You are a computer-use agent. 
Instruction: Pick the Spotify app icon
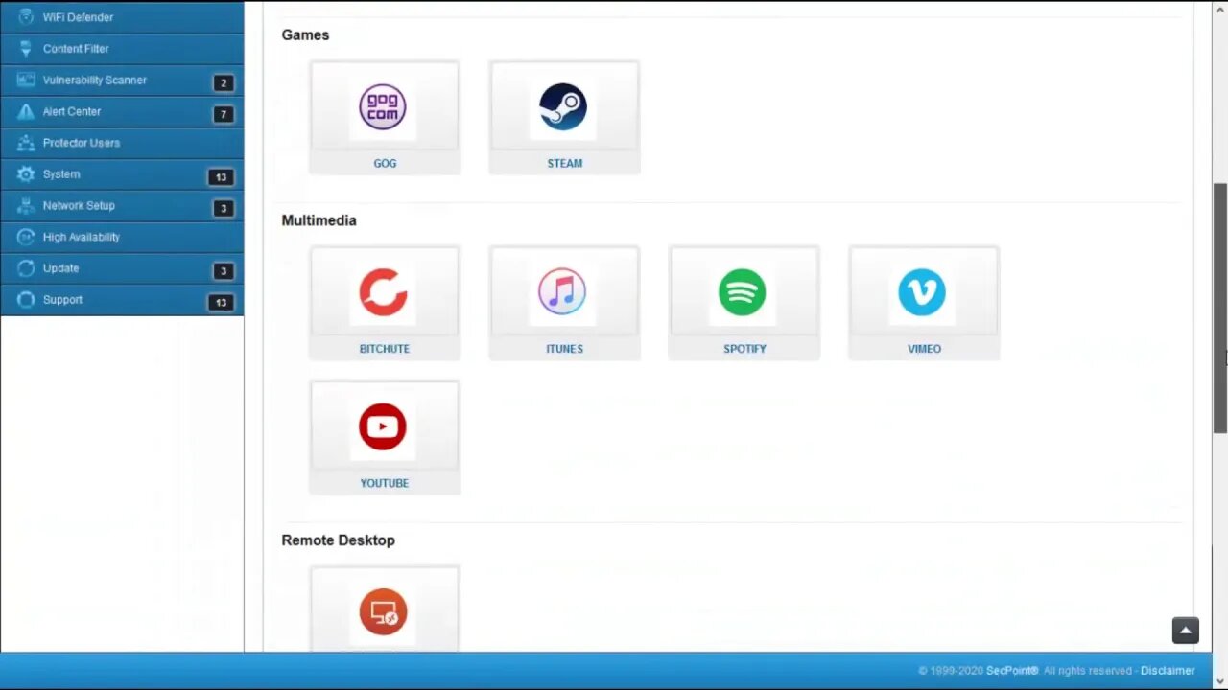(743, 292)
